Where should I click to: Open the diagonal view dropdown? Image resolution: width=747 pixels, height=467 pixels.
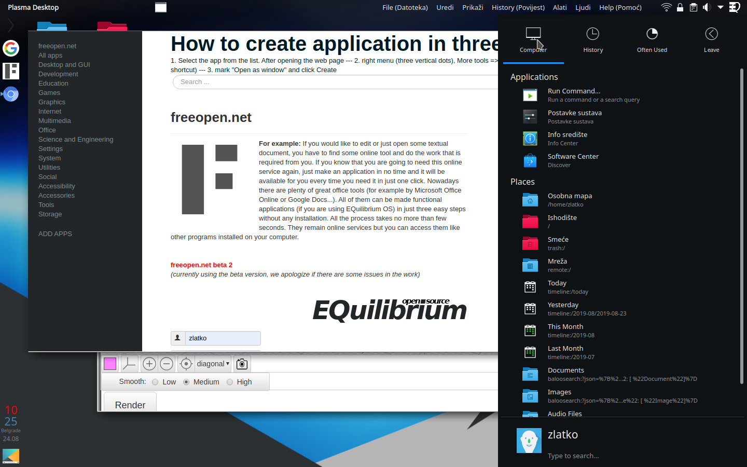point(213,364)
